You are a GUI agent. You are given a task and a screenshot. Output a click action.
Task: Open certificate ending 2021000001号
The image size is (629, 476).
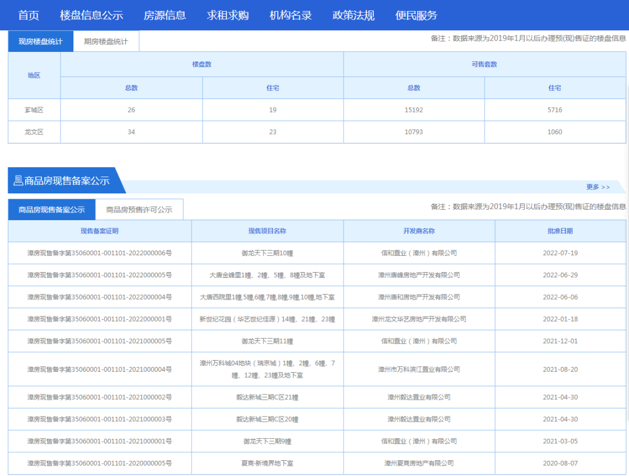(100, 442)
